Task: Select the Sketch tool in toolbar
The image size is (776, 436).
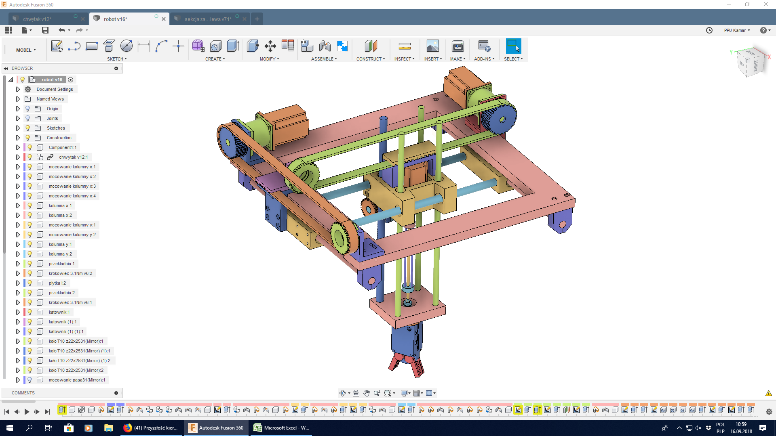Action: [57, 46]
